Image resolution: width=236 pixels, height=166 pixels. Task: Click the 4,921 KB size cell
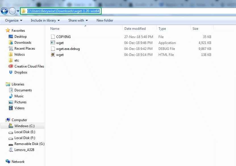click(205, 43)
